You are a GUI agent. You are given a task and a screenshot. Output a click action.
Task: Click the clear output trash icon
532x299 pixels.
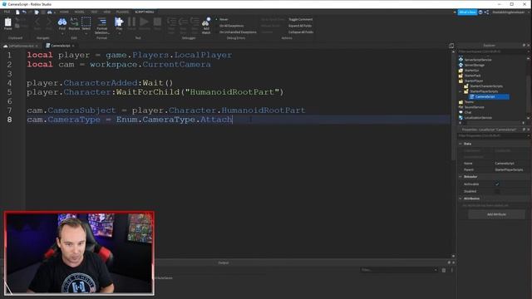point(444,270)
